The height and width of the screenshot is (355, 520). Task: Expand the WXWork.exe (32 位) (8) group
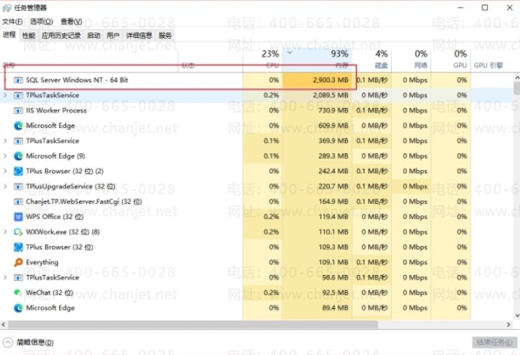(x=5, y=232)
